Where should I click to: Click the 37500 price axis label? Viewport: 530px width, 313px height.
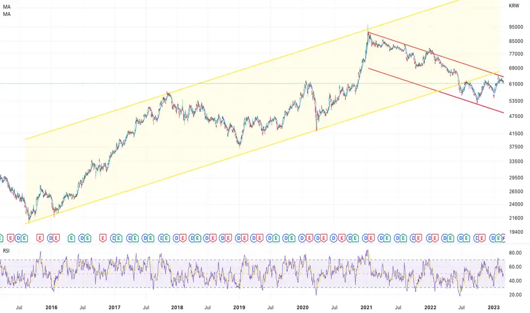pyautogui.click(x=516, y=147)
